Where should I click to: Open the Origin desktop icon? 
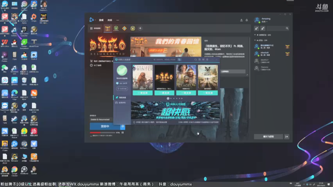tap(34, 18)
